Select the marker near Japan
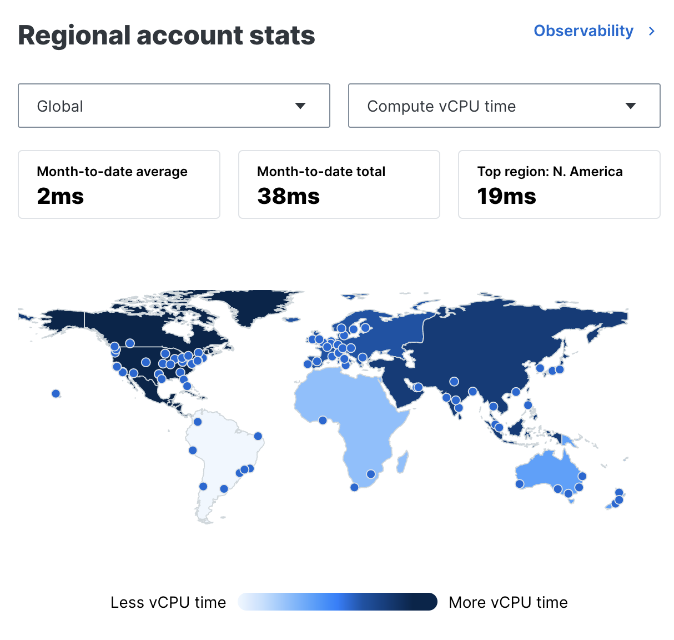 [x=560, y=369]
